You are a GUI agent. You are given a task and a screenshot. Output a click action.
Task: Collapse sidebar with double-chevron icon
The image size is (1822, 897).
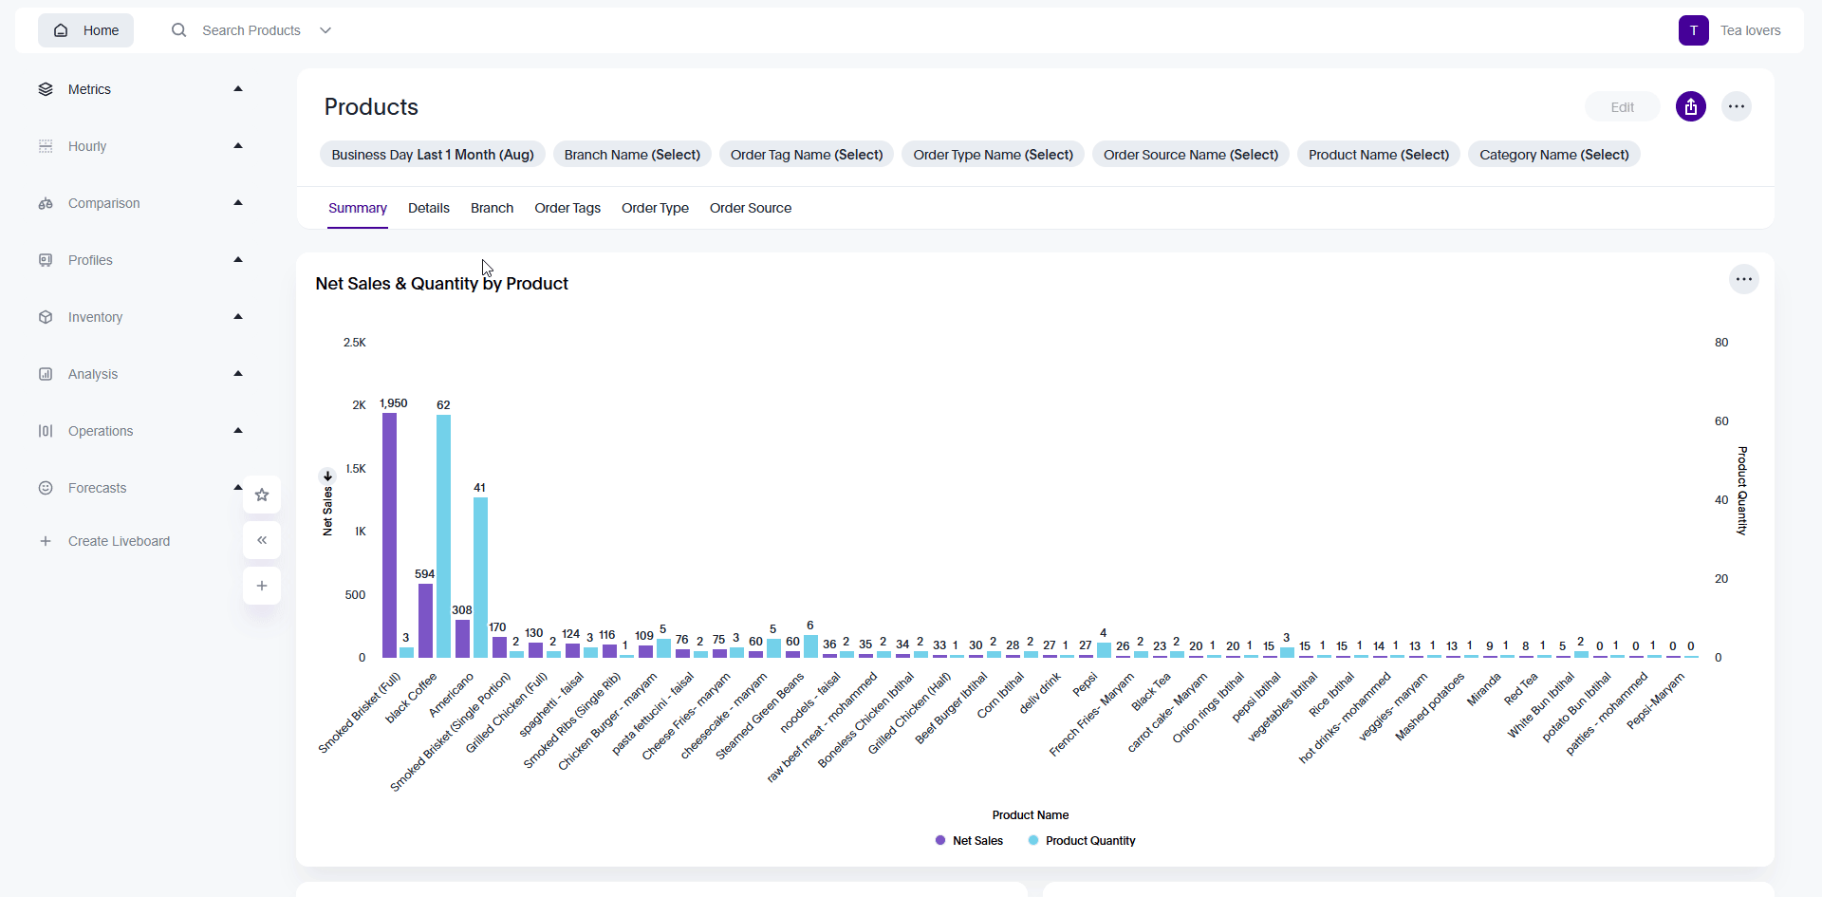[x=262, y=540]
